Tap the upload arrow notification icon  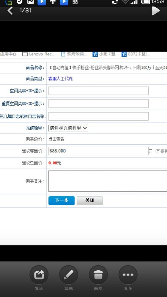tap(53, 2)
